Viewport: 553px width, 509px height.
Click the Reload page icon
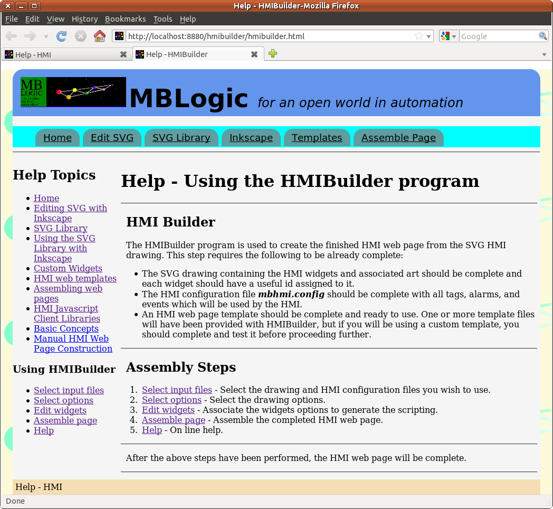(61, 36)
